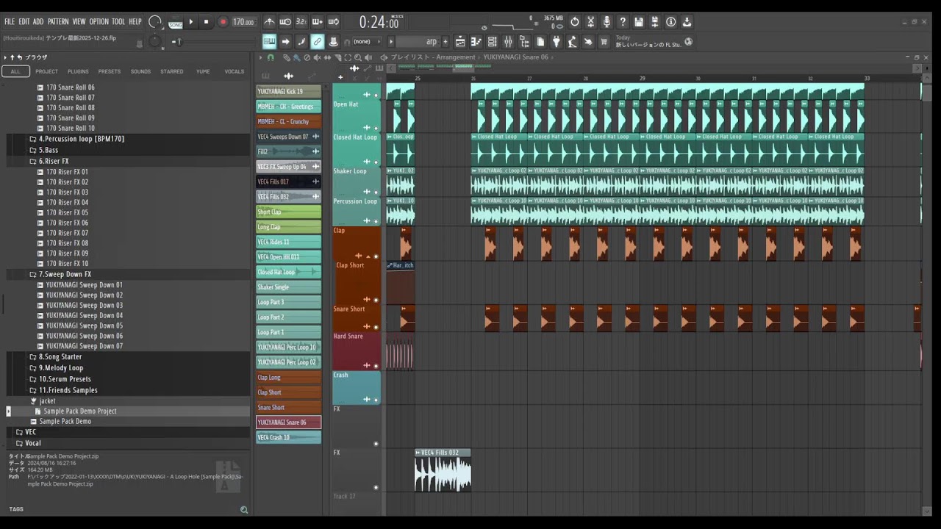The image size is (941, 529).
Task: Click the audio editor scissors icon
Action: (x=591, y=21)
